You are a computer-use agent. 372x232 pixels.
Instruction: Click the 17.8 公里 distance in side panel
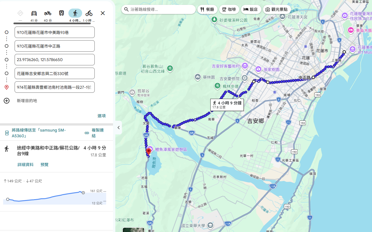98,155
